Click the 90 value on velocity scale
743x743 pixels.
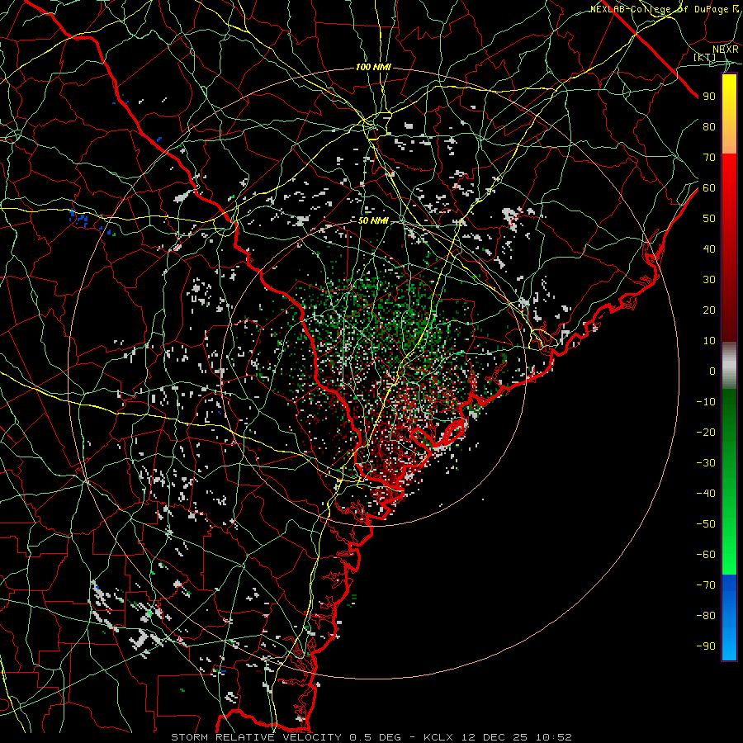pyautogui.click(x=709, y=97)
